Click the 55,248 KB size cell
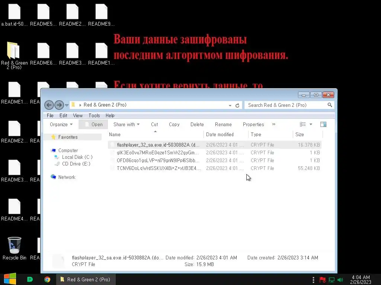Viewport: 381px width, 285px height. [309, 168]
